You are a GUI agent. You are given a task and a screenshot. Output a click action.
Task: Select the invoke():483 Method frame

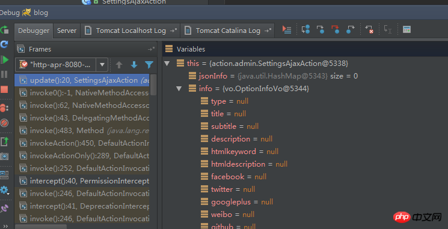coord(82,131)
